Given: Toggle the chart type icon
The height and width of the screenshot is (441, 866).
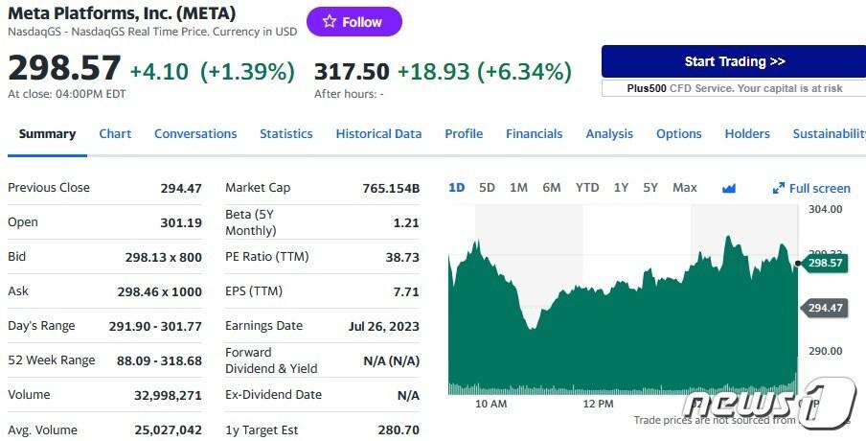Looking at the screenshot, I should tap(729, 188).
